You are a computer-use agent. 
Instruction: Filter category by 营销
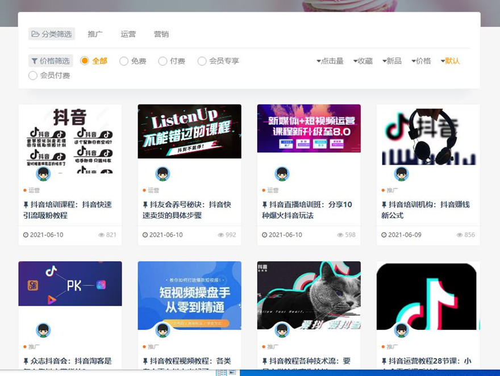pos(161,34)
